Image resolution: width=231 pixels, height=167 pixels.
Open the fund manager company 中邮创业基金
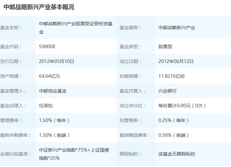pyautogui.click(x=53, y=91)
